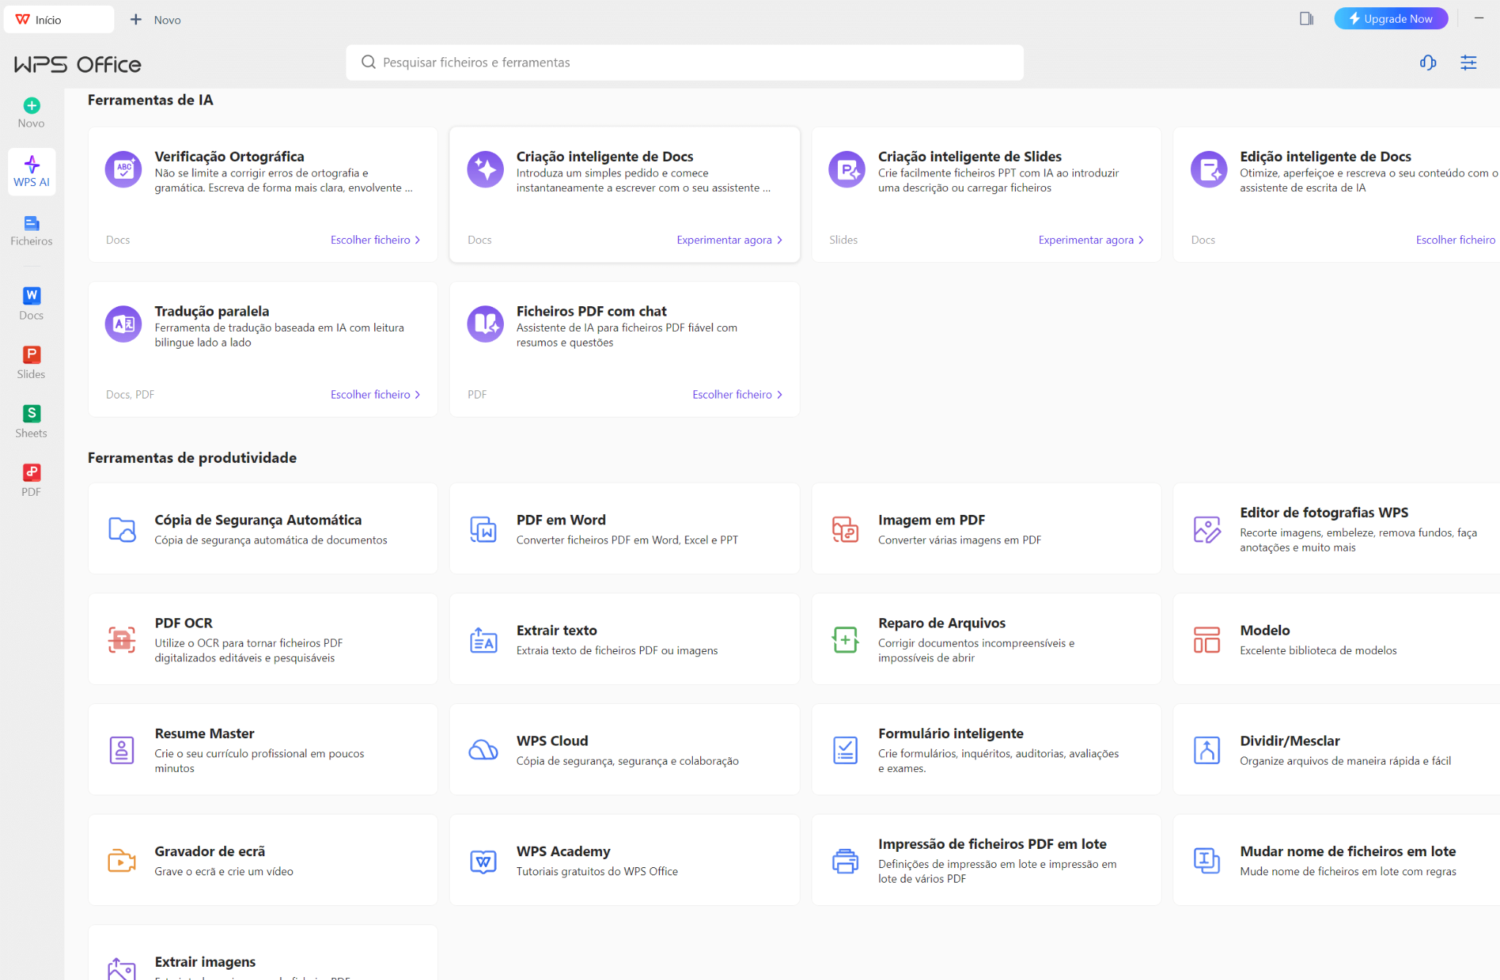The image size is (1500, 980).
Task: Open a new tab with Novo
Action: (155, 20)
